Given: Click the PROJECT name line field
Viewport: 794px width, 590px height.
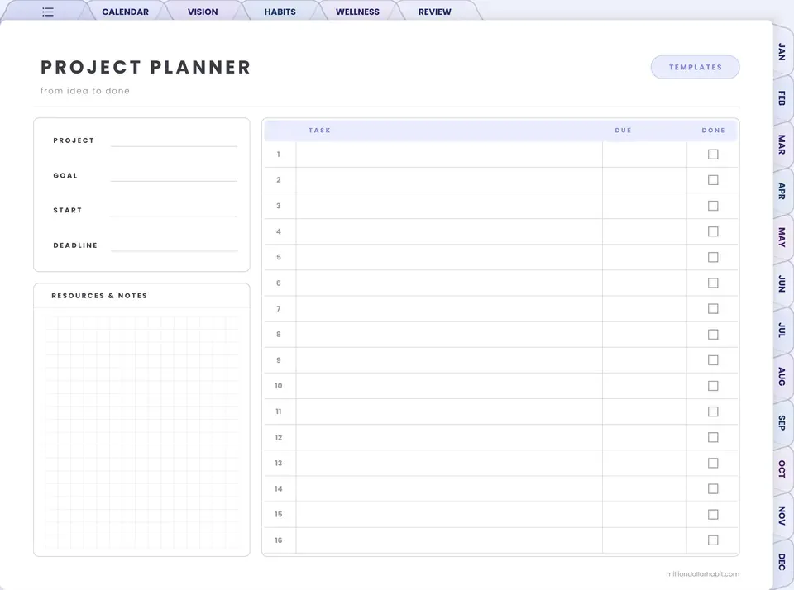Looking at the screenshot, I should pos(174,140).
